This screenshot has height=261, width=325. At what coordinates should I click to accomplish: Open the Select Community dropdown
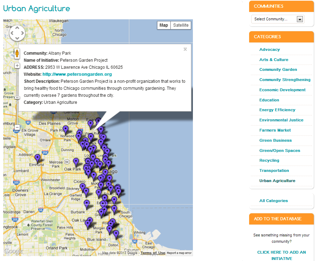click(x=278, y=19)
